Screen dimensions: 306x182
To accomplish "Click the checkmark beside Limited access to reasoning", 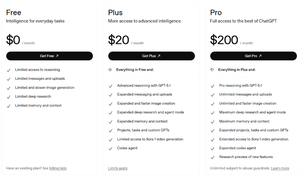I will point(9,70).
